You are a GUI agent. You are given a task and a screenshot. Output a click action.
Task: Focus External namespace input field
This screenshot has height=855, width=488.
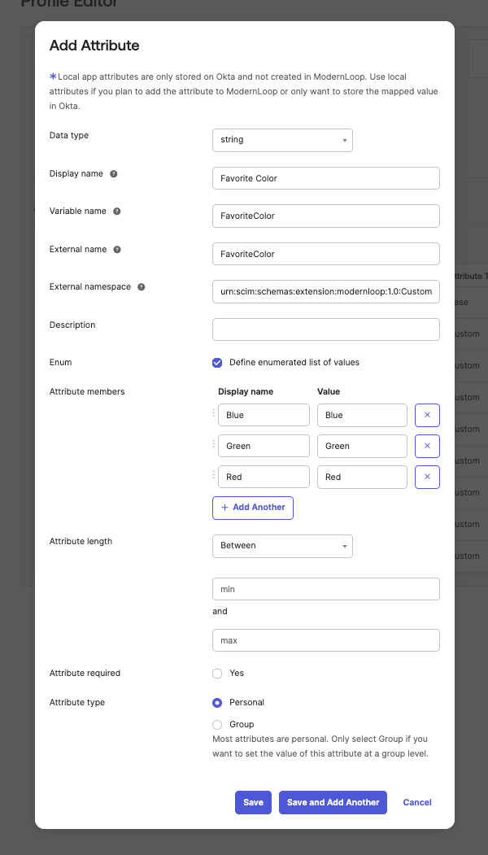point(326,292)
